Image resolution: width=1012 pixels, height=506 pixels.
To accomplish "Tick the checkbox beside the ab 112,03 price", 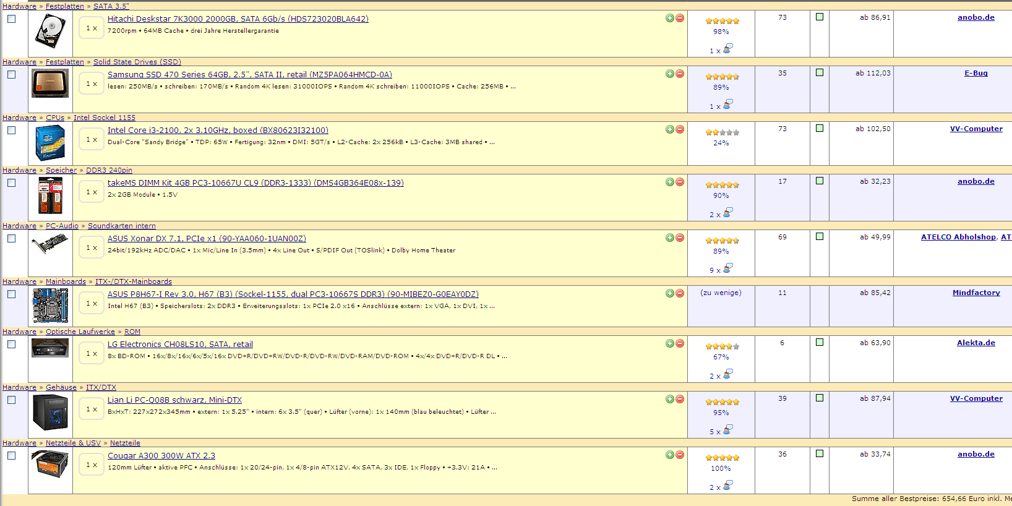I will [x=820, y=73].
